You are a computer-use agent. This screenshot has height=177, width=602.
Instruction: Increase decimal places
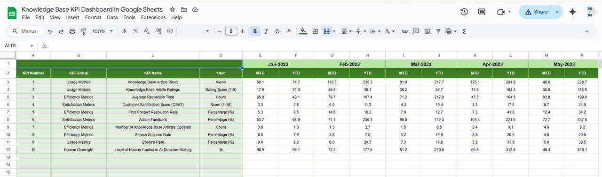click(x=158, y=31)
